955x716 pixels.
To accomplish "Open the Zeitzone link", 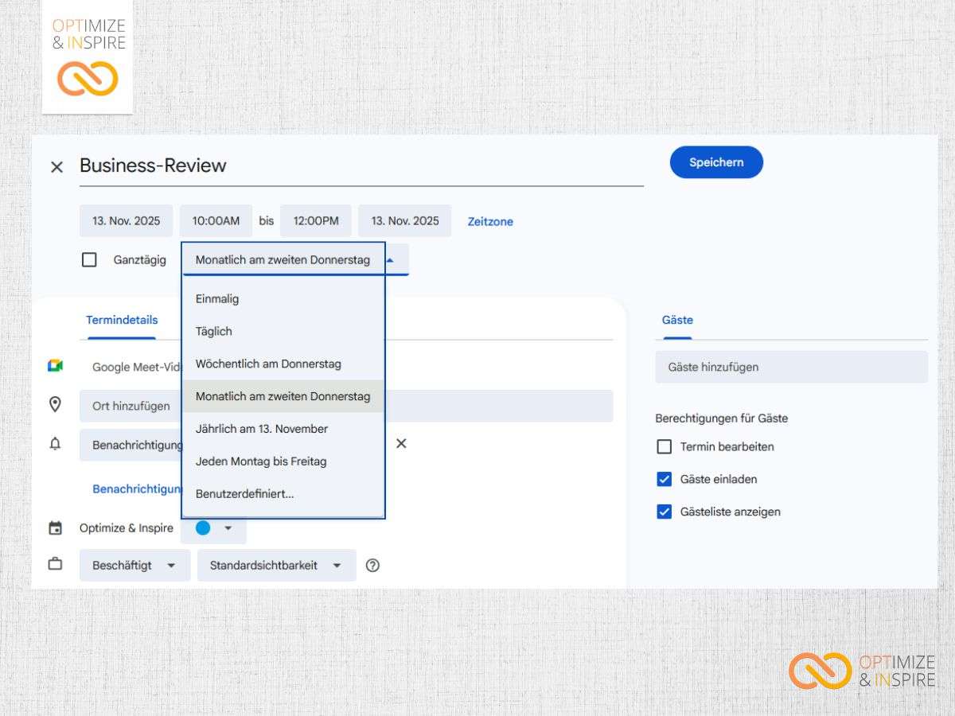I will (x=490, y=221).
